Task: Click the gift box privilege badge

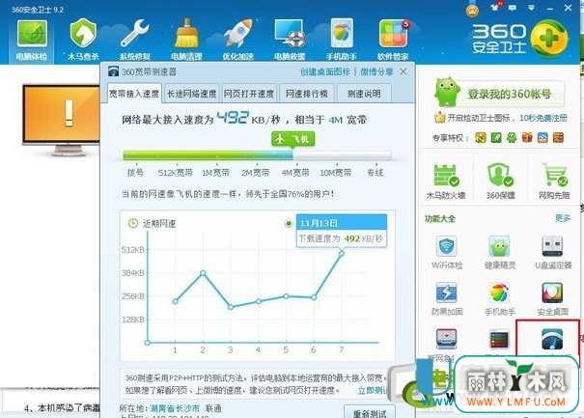Action: point(527,138)
